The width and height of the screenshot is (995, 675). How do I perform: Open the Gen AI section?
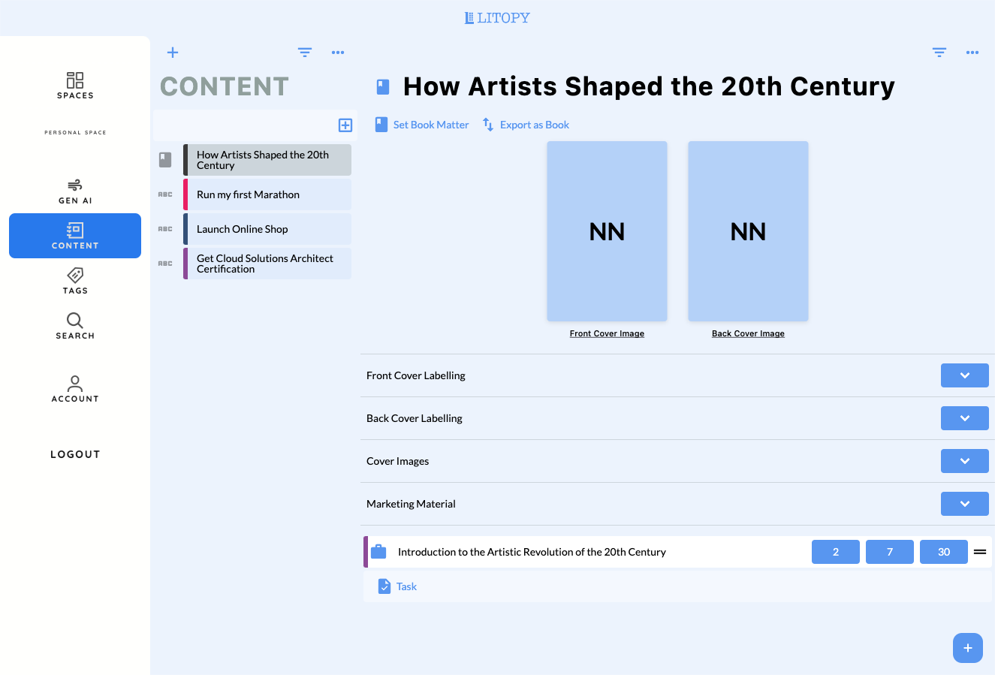pyautogui.click(x=75, y=191)
